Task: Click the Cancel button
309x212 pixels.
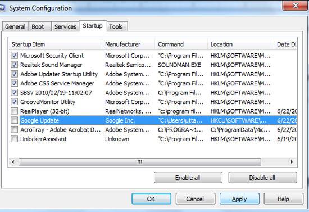Action: point(195,199)
